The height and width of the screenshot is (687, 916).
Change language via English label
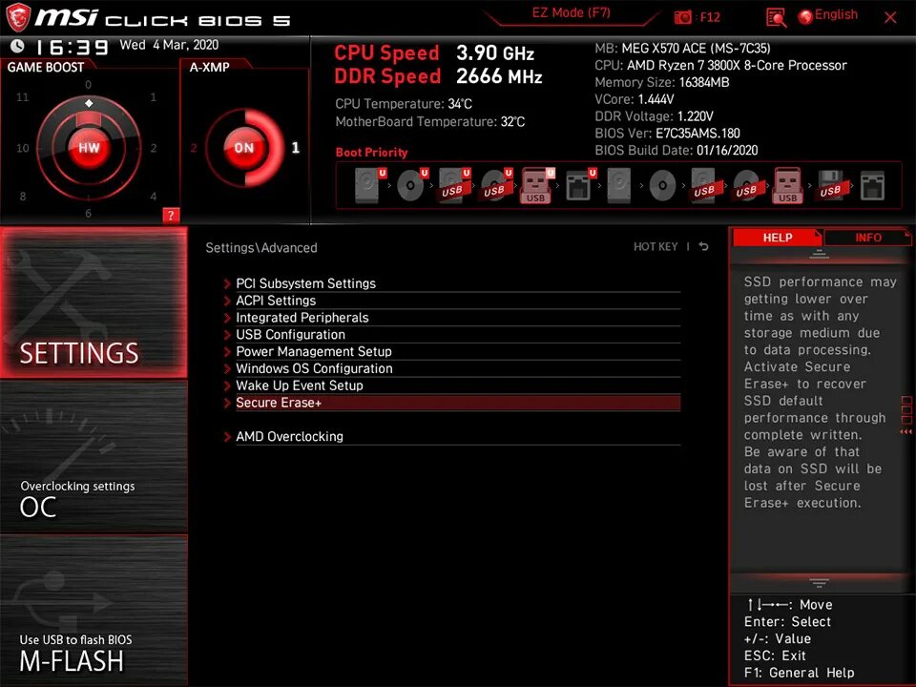836,14
